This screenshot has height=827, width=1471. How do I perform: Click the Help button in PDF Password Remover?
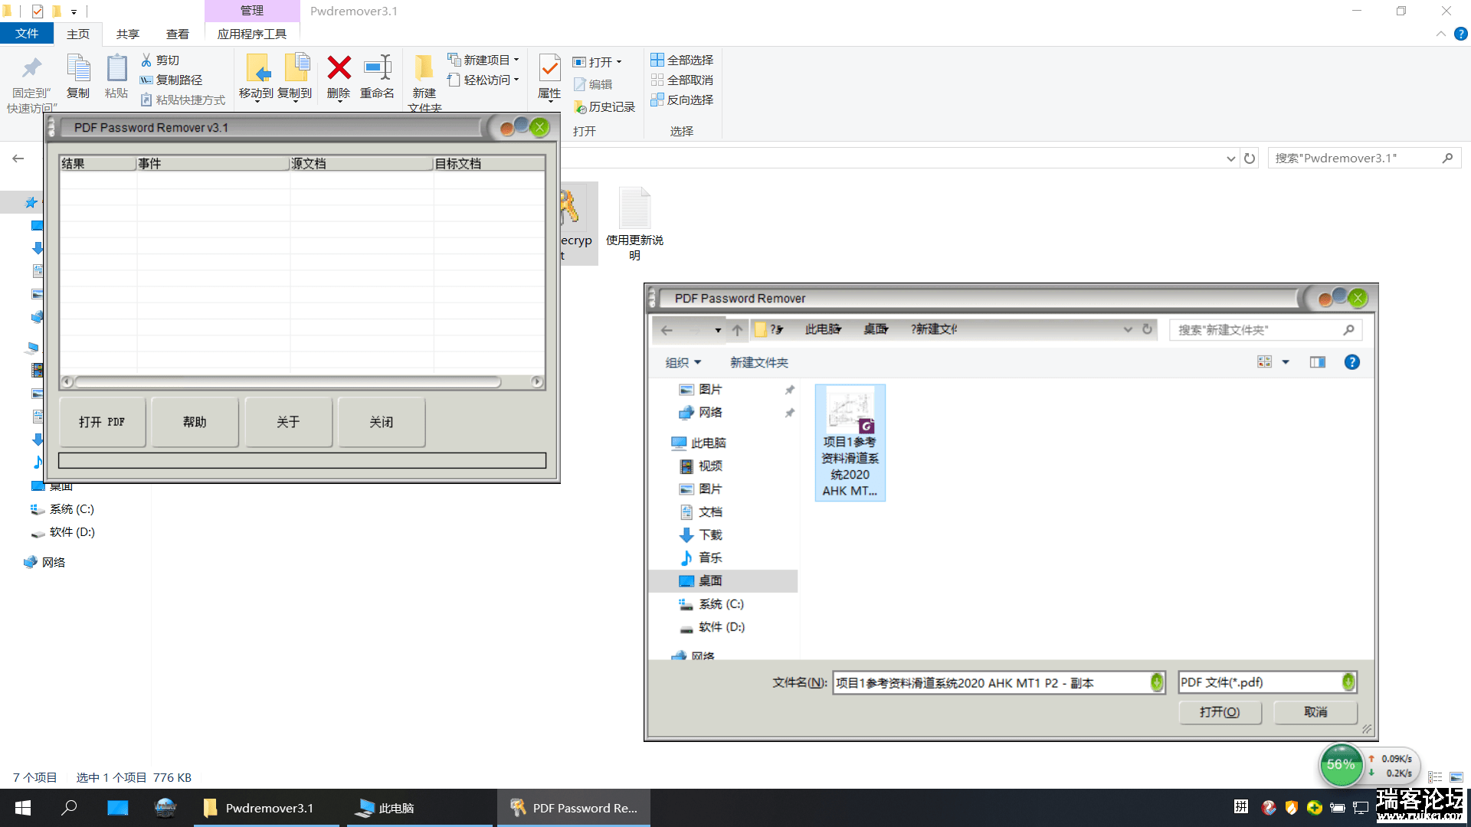(195, 422)
